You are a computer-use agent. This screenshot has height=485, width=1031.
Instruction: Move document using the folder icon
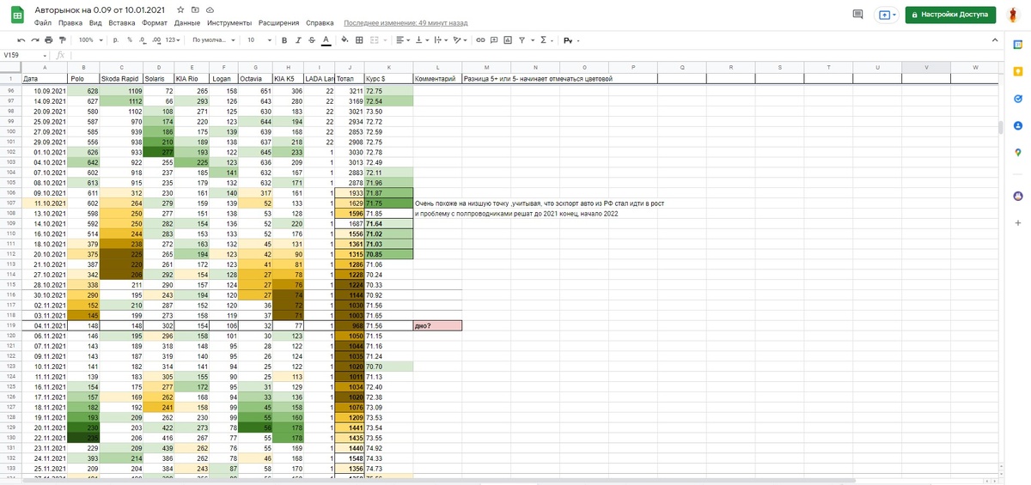195,9
